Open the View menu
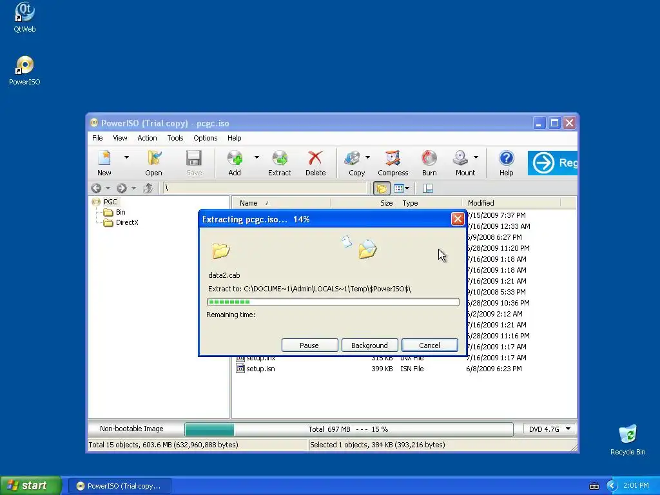The height and width of the screenshot is (495, 660). point(120,138)
